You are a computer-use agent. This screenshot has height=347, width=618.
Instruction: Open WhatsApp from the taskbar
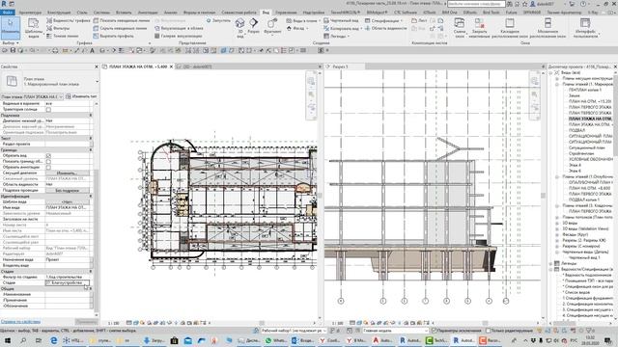[276, 340]
